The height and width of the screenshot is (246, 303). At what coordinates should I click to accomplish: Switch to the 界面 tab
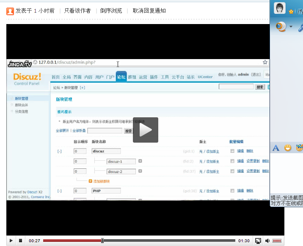click(x=77, y=77)
